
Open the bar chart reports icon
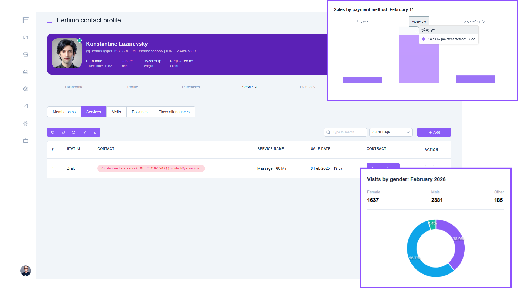coord(26,106)
